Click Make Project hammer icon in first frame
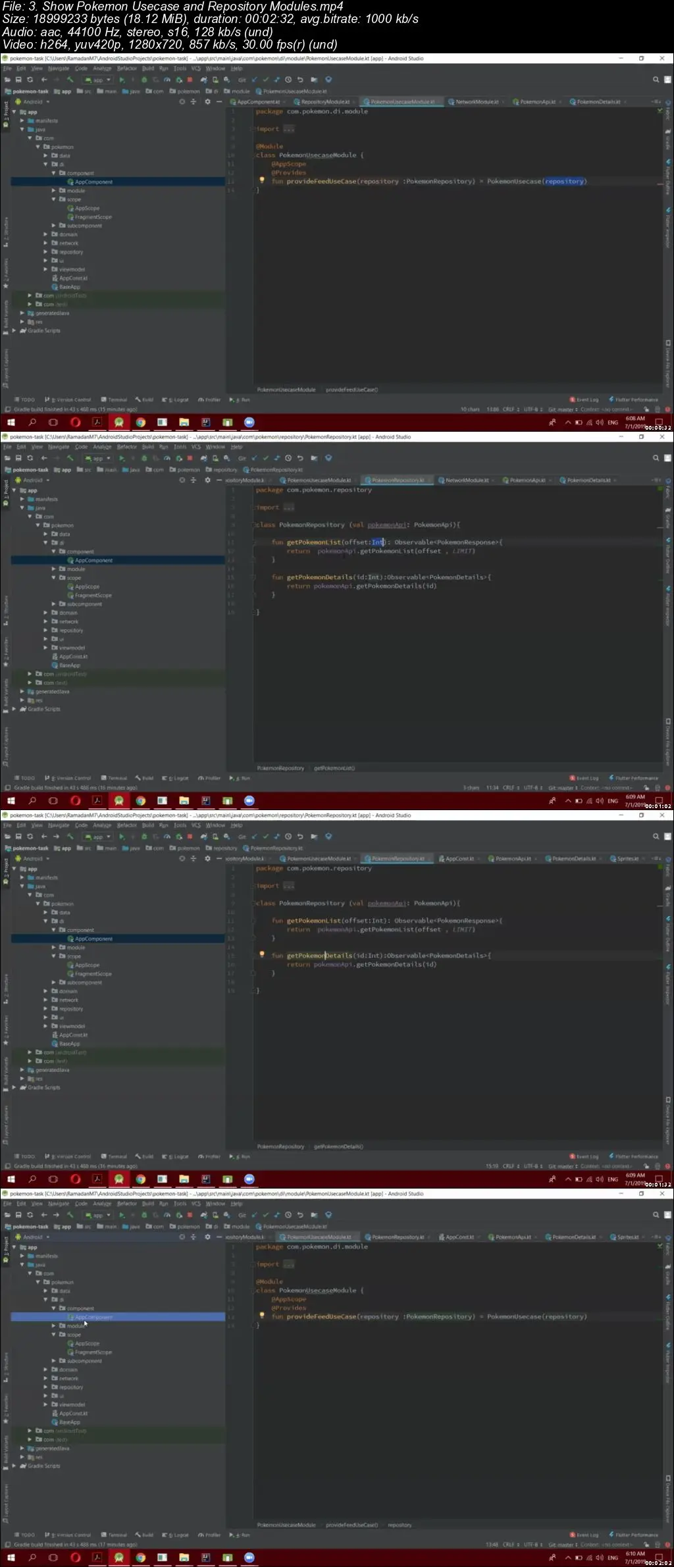674x1567 pixels. click(x=70, y=80)
